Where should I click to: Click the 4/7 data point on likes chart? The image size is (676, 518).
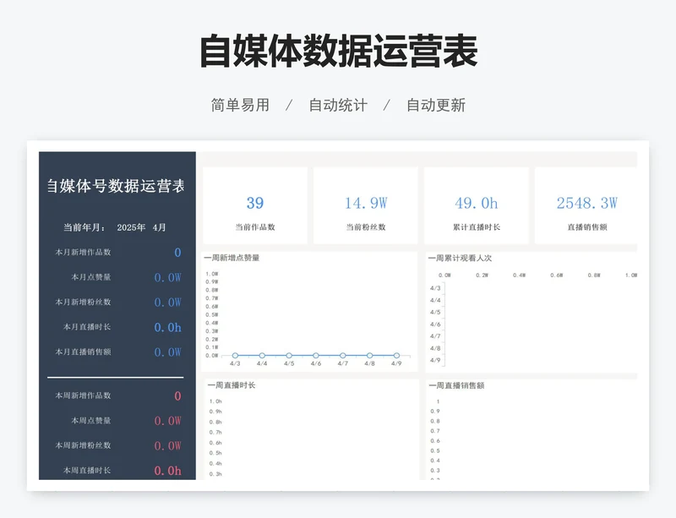pos(343,356)
